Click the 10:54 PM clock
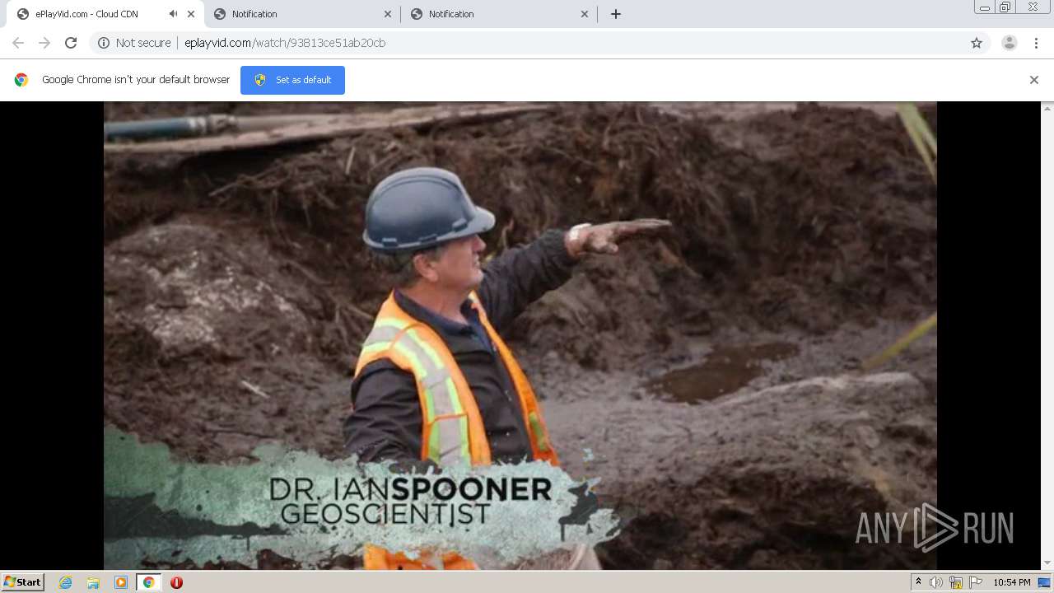Screen dimensions: 1054x593 point(1012,582)
